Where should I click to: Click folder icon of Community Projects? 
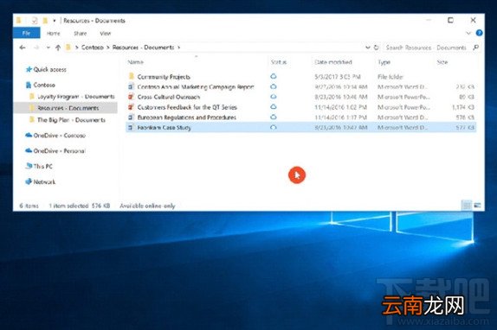132,76
